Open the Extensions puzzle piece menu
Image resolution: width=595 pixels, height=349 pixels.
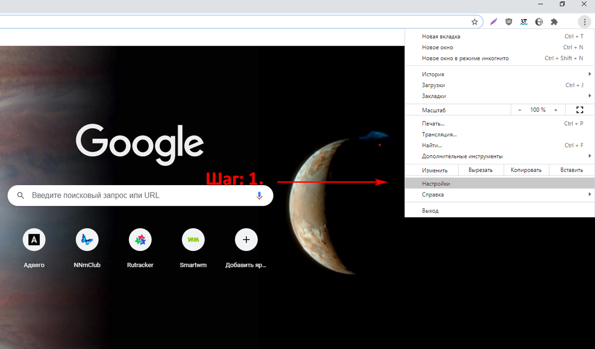pos(554,22)
